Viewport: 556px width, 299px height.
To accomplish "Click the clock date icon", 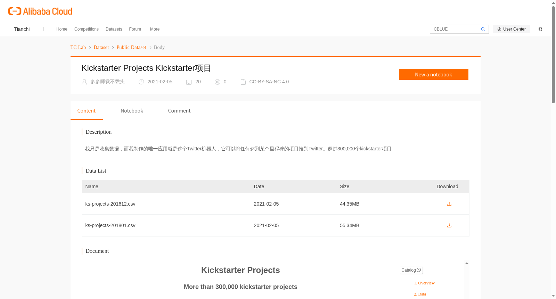I will (x=141, y=82).
